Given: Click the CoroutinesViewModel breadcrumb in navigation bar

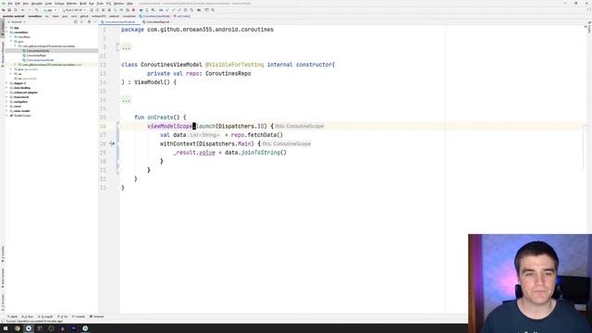Looking at the screenshot, I should [x=154, y=17].
